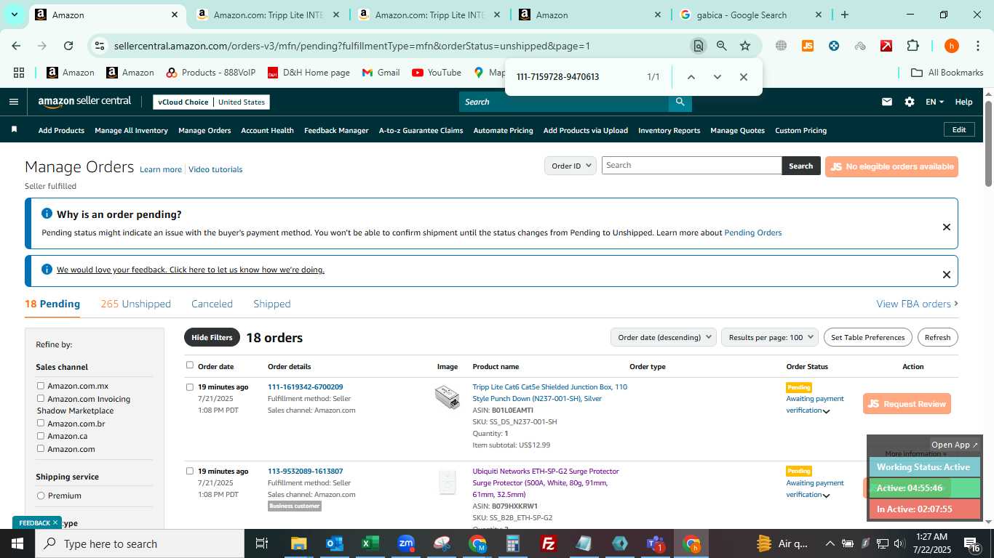
Task: Open the Order date (descending) sort dropdown
Action: coord(663,337)
